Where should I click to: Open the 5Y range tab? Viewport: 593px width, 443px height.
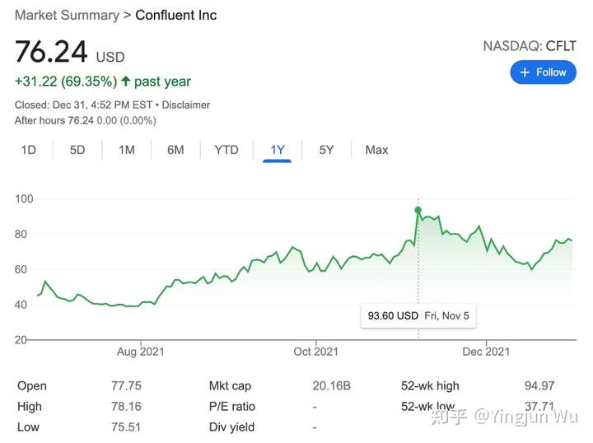tap(326, 150)
